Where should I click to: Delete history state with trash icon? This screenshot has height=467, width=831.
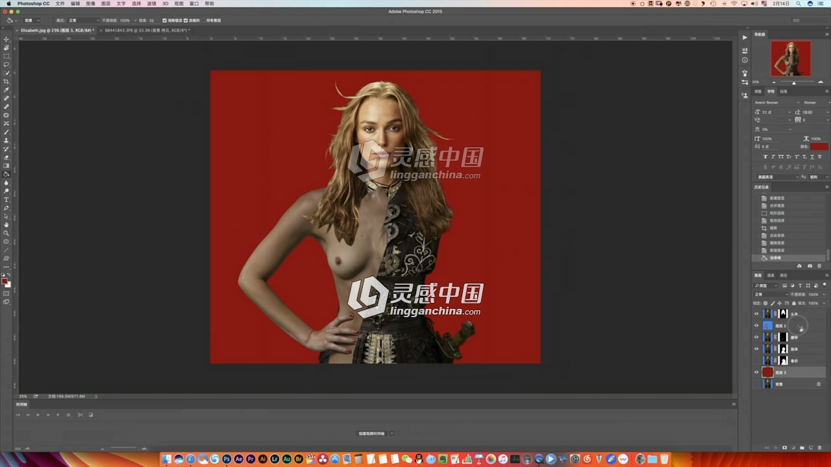click(x=819, y=265)
